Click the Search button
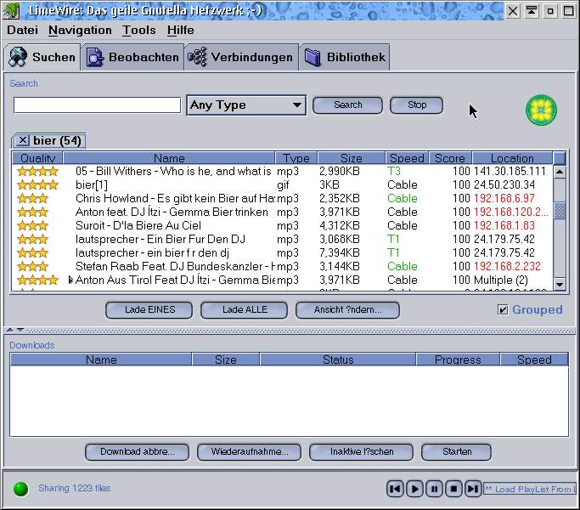Screen dimensions: 580x510 coord(347,105)
